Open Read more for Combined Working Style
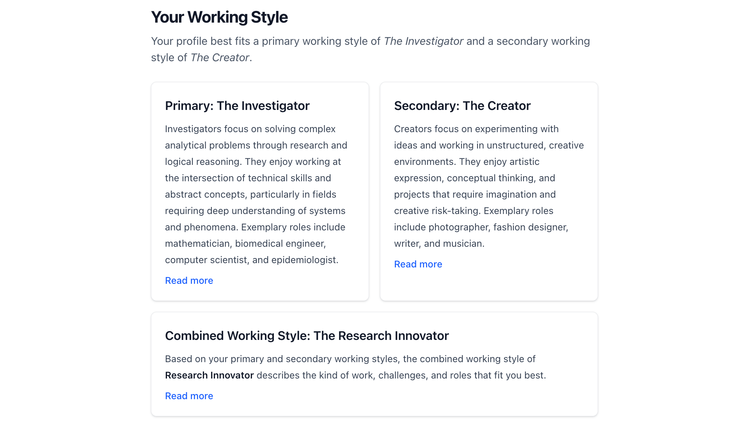 (x=189, y=396)
